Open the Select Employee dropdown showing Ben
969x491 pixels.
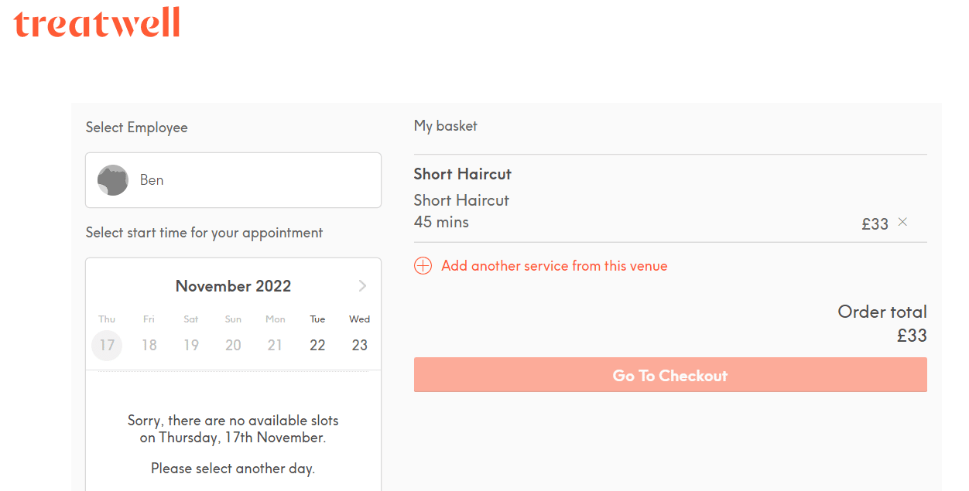(233, 180)
